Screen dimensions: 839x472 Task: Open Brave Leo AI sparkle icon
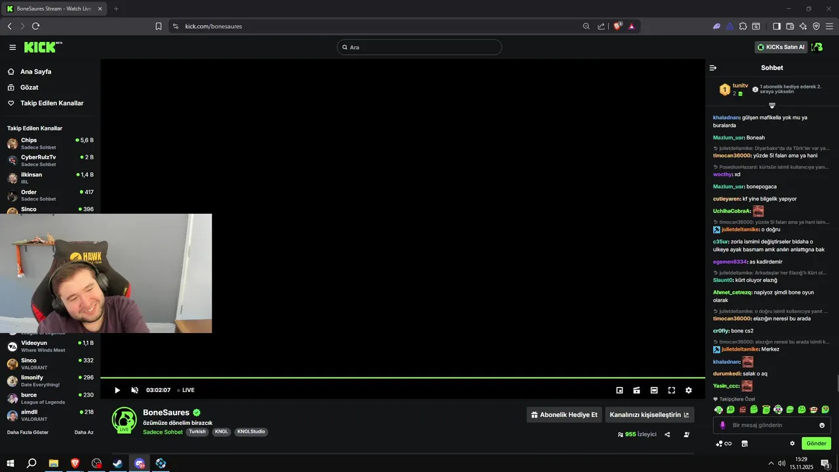pyautogui.click(x=803, y=26)
